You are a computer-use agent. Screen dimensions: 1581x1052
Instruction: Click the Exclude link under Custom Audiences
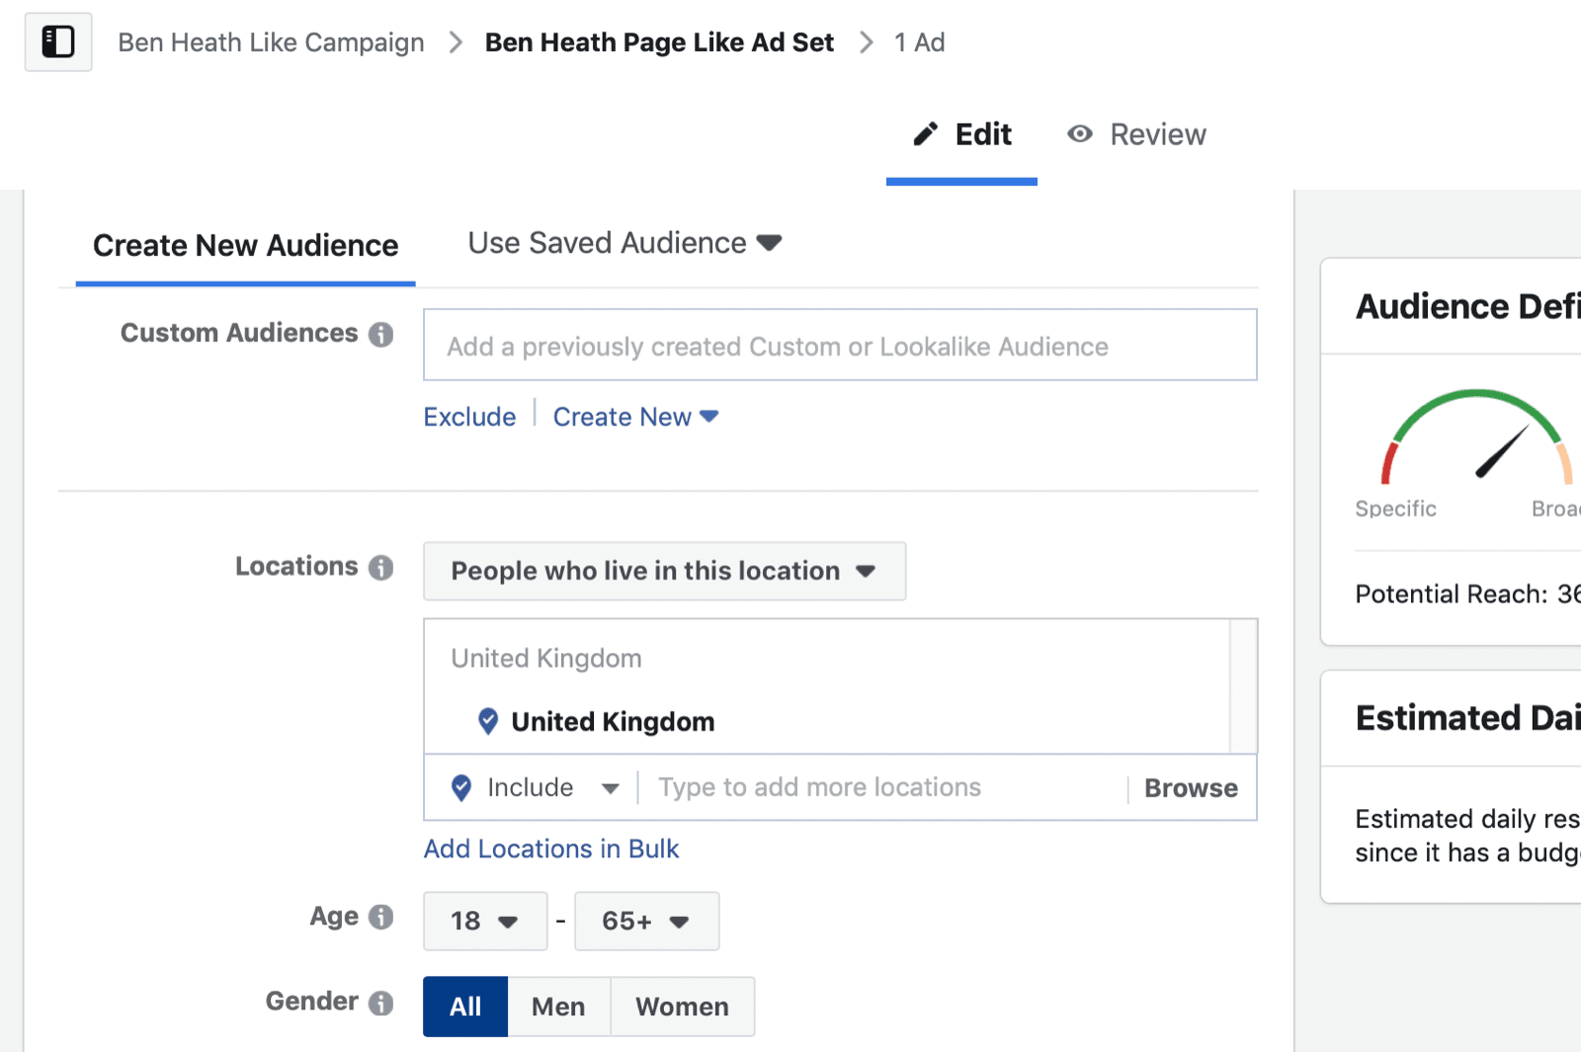pyautogui.click(x=469, y=417)
